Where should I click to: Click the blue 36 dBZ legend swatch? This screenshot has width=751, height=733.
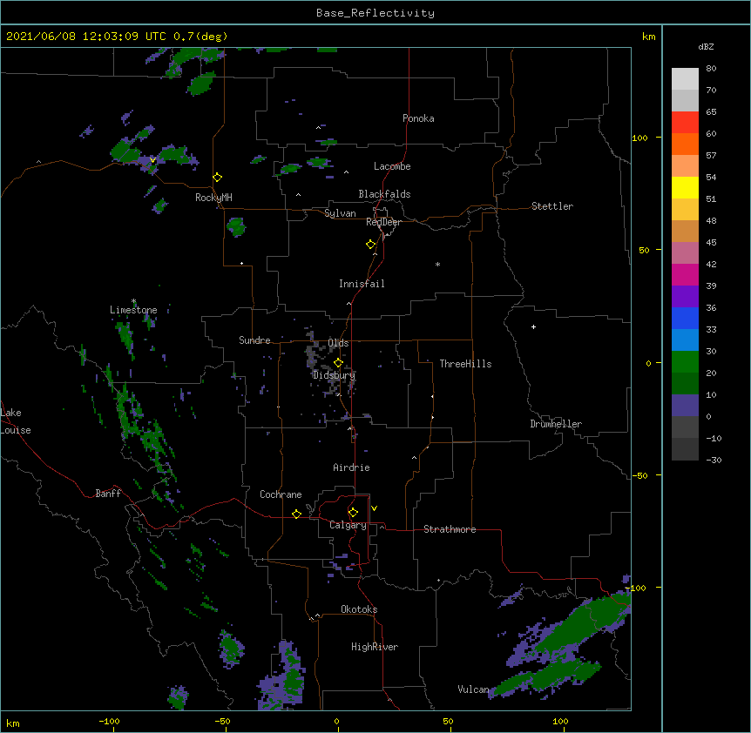685,318
